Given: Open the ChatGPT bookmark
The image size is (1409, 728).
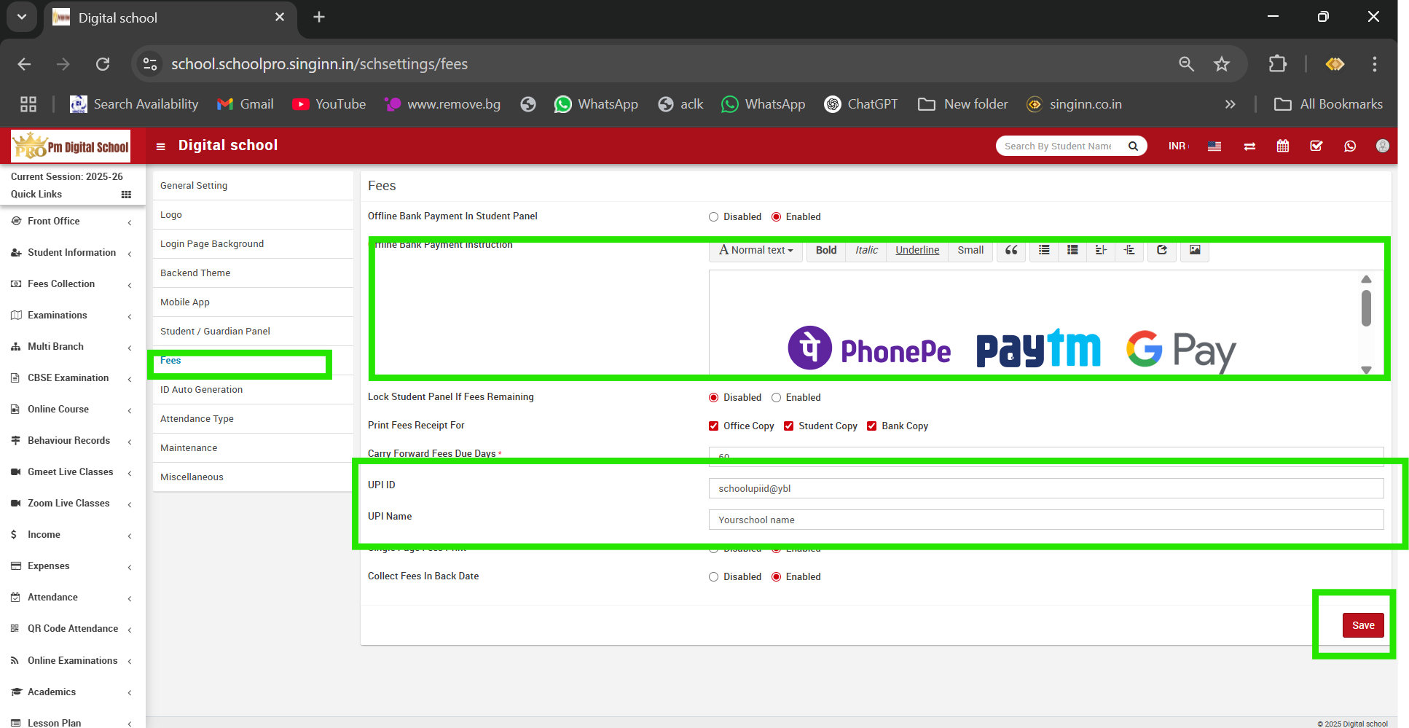Looking at the screenshot, I should point(861,104).
